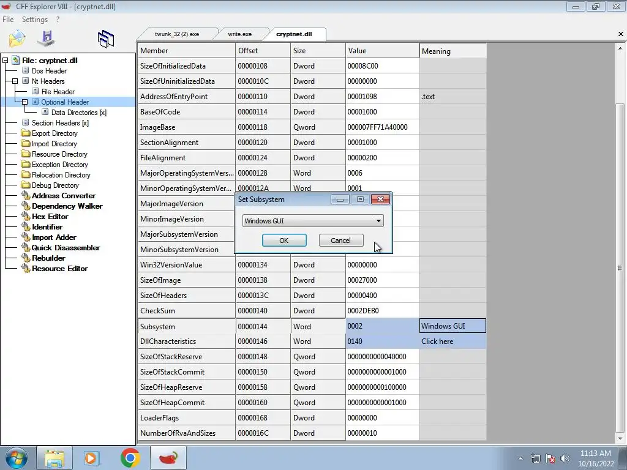Viewport: 627px width, 470px height.
Task: Select the Subsystem value 0002 cell
Action: (x=382, y=326)
